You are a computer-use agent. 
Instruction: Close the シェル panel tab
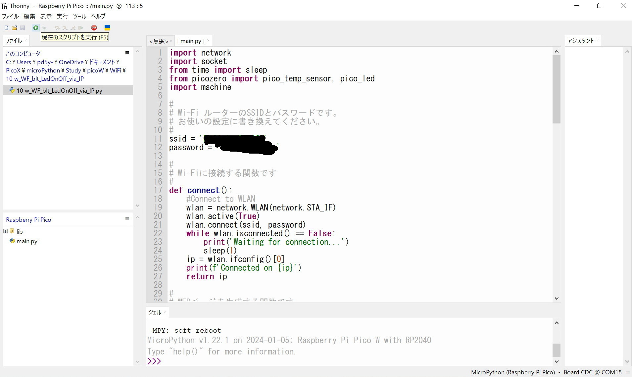165,312
